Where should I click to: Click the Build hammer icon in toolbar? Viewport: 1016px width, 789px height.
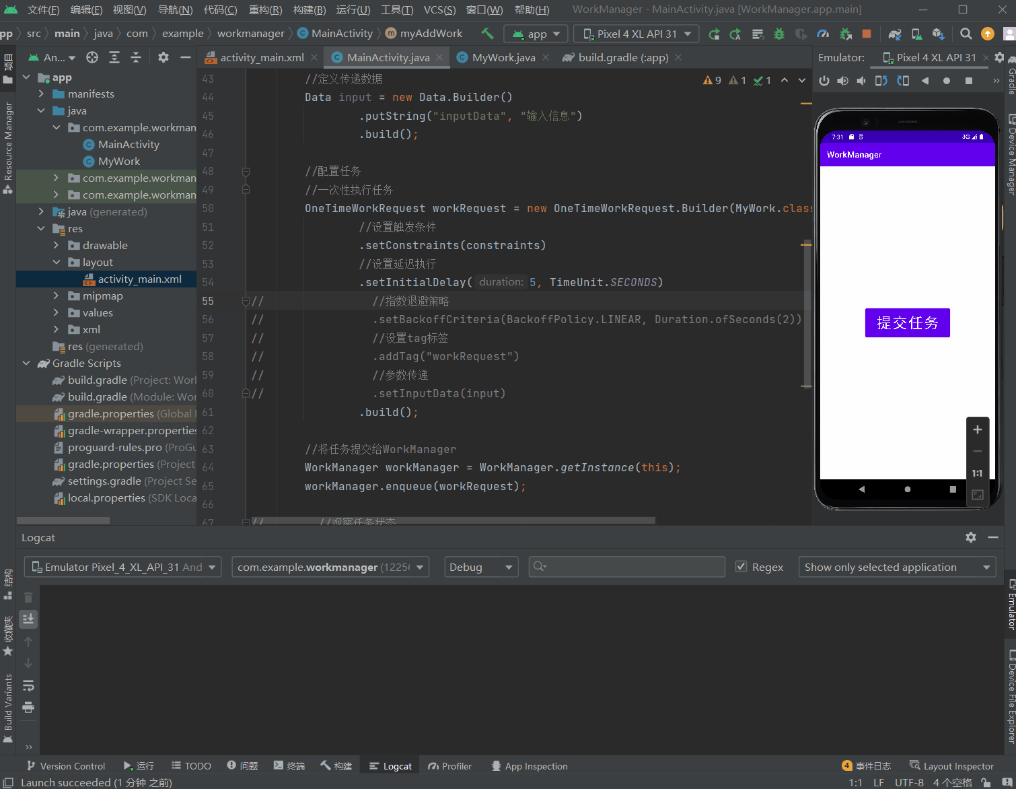pyautogui.click(x=487, y=34)
